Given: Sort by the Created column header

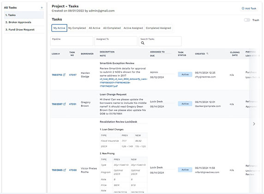Looking at the screenshot, I should coord(200,54).
